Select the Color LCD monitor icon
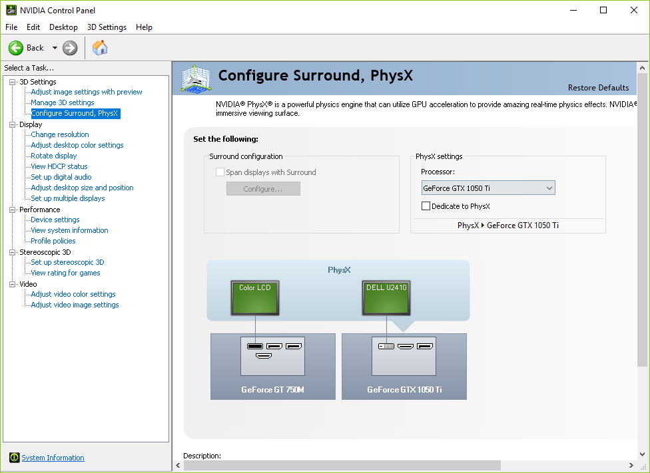Image resolution: width=650 pixels, height=473 pixels. [x=255, y=298]
